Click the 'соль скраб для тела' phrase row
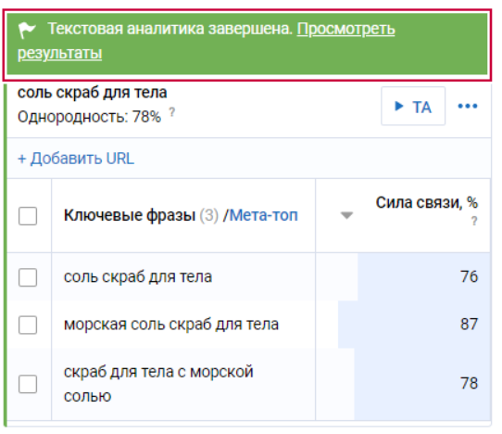This screenshot has width=502, height=434. click(x=138, y=277)
